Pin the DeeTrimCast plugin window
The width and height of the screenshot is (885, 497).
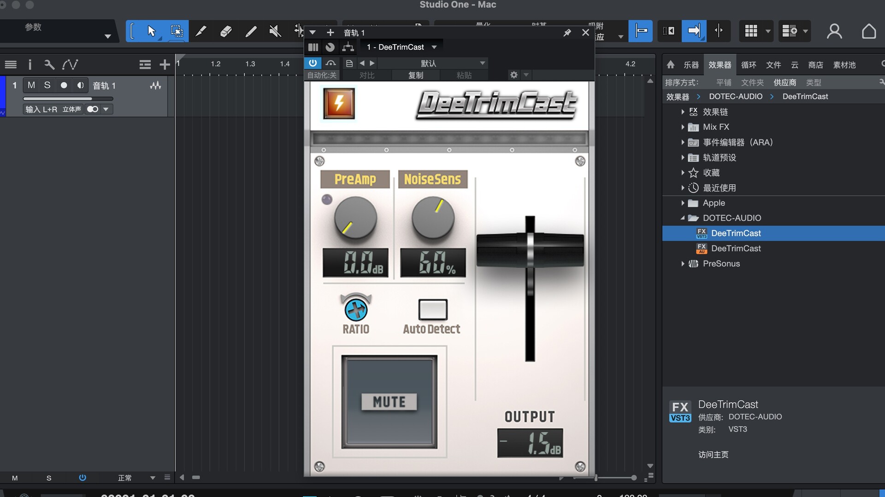(x=567, y=33)
